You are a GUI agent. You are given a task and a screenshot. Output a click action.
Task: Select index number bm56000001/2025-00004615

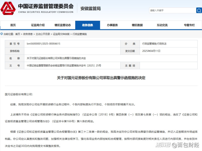coord(44,44)
